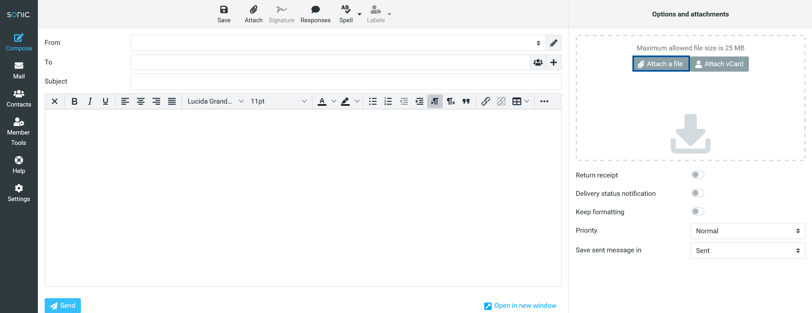Viewport: 812px width, 313px height.
Task: Expand the highlight color arrow
Action: [357, 101]
